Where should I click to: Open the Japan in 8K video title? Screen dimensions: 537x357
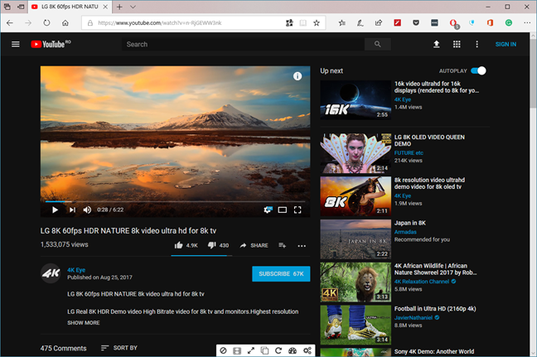(410, 223)
